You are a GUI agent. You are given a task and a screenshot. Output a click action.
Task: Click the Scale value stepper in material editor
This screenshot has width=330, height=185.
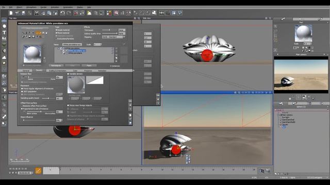tap(101, 45)
